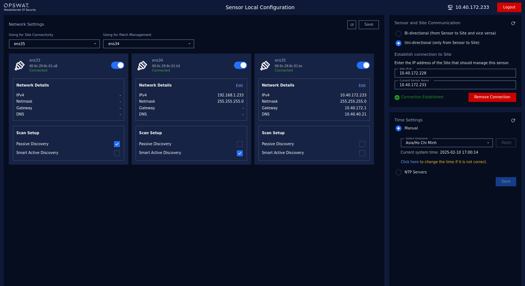Click the header IP address 10.40.172.233

(x=472, y=7)
